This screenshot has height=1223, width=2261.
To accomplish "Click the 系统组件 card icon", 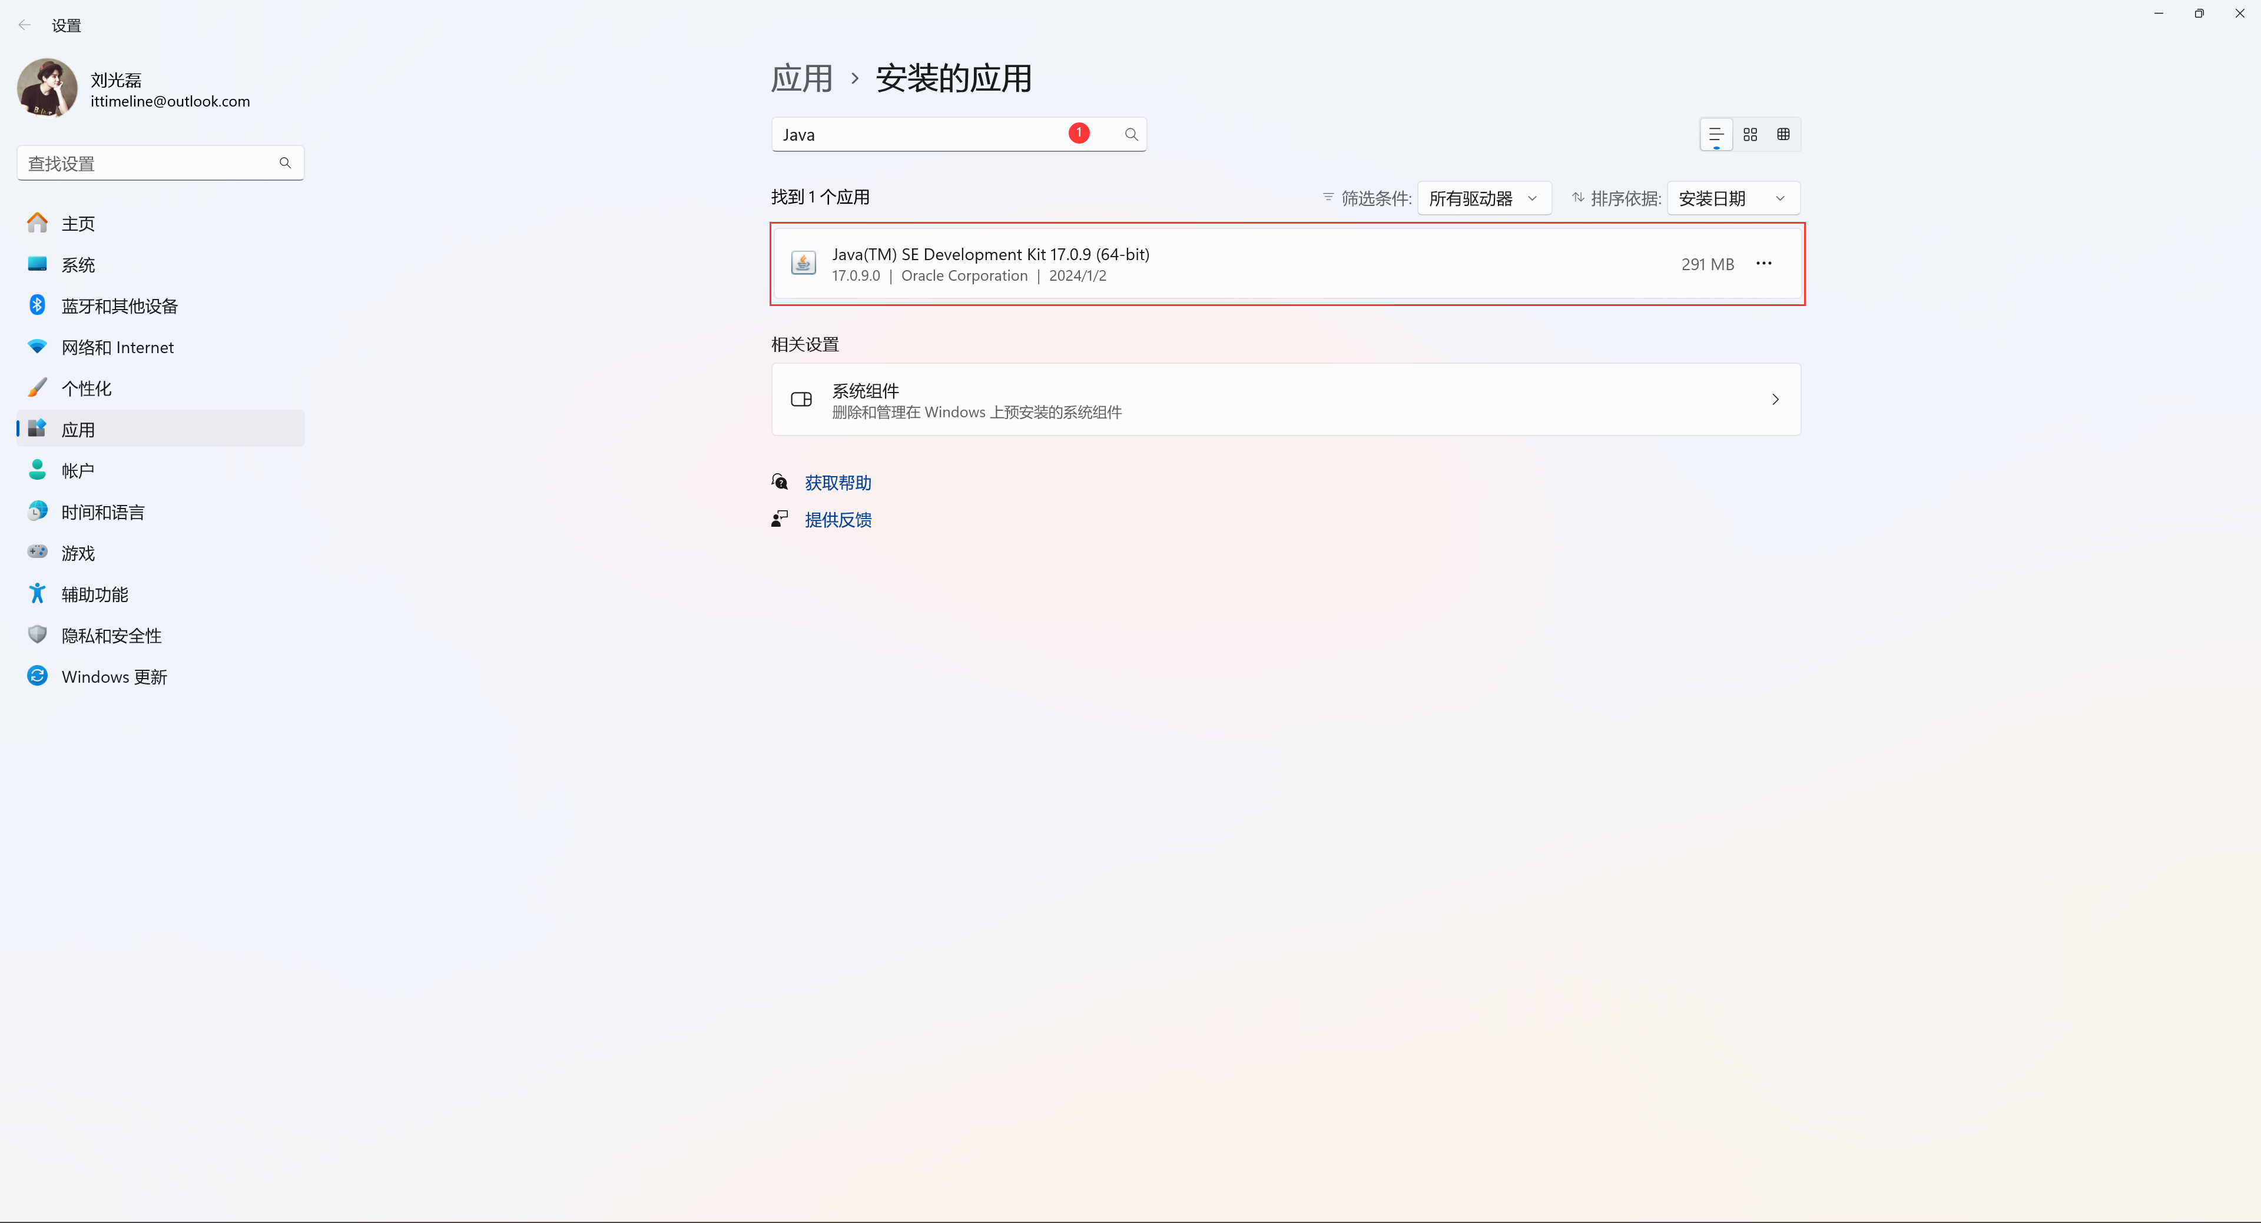I will click(x=801, y=400).
